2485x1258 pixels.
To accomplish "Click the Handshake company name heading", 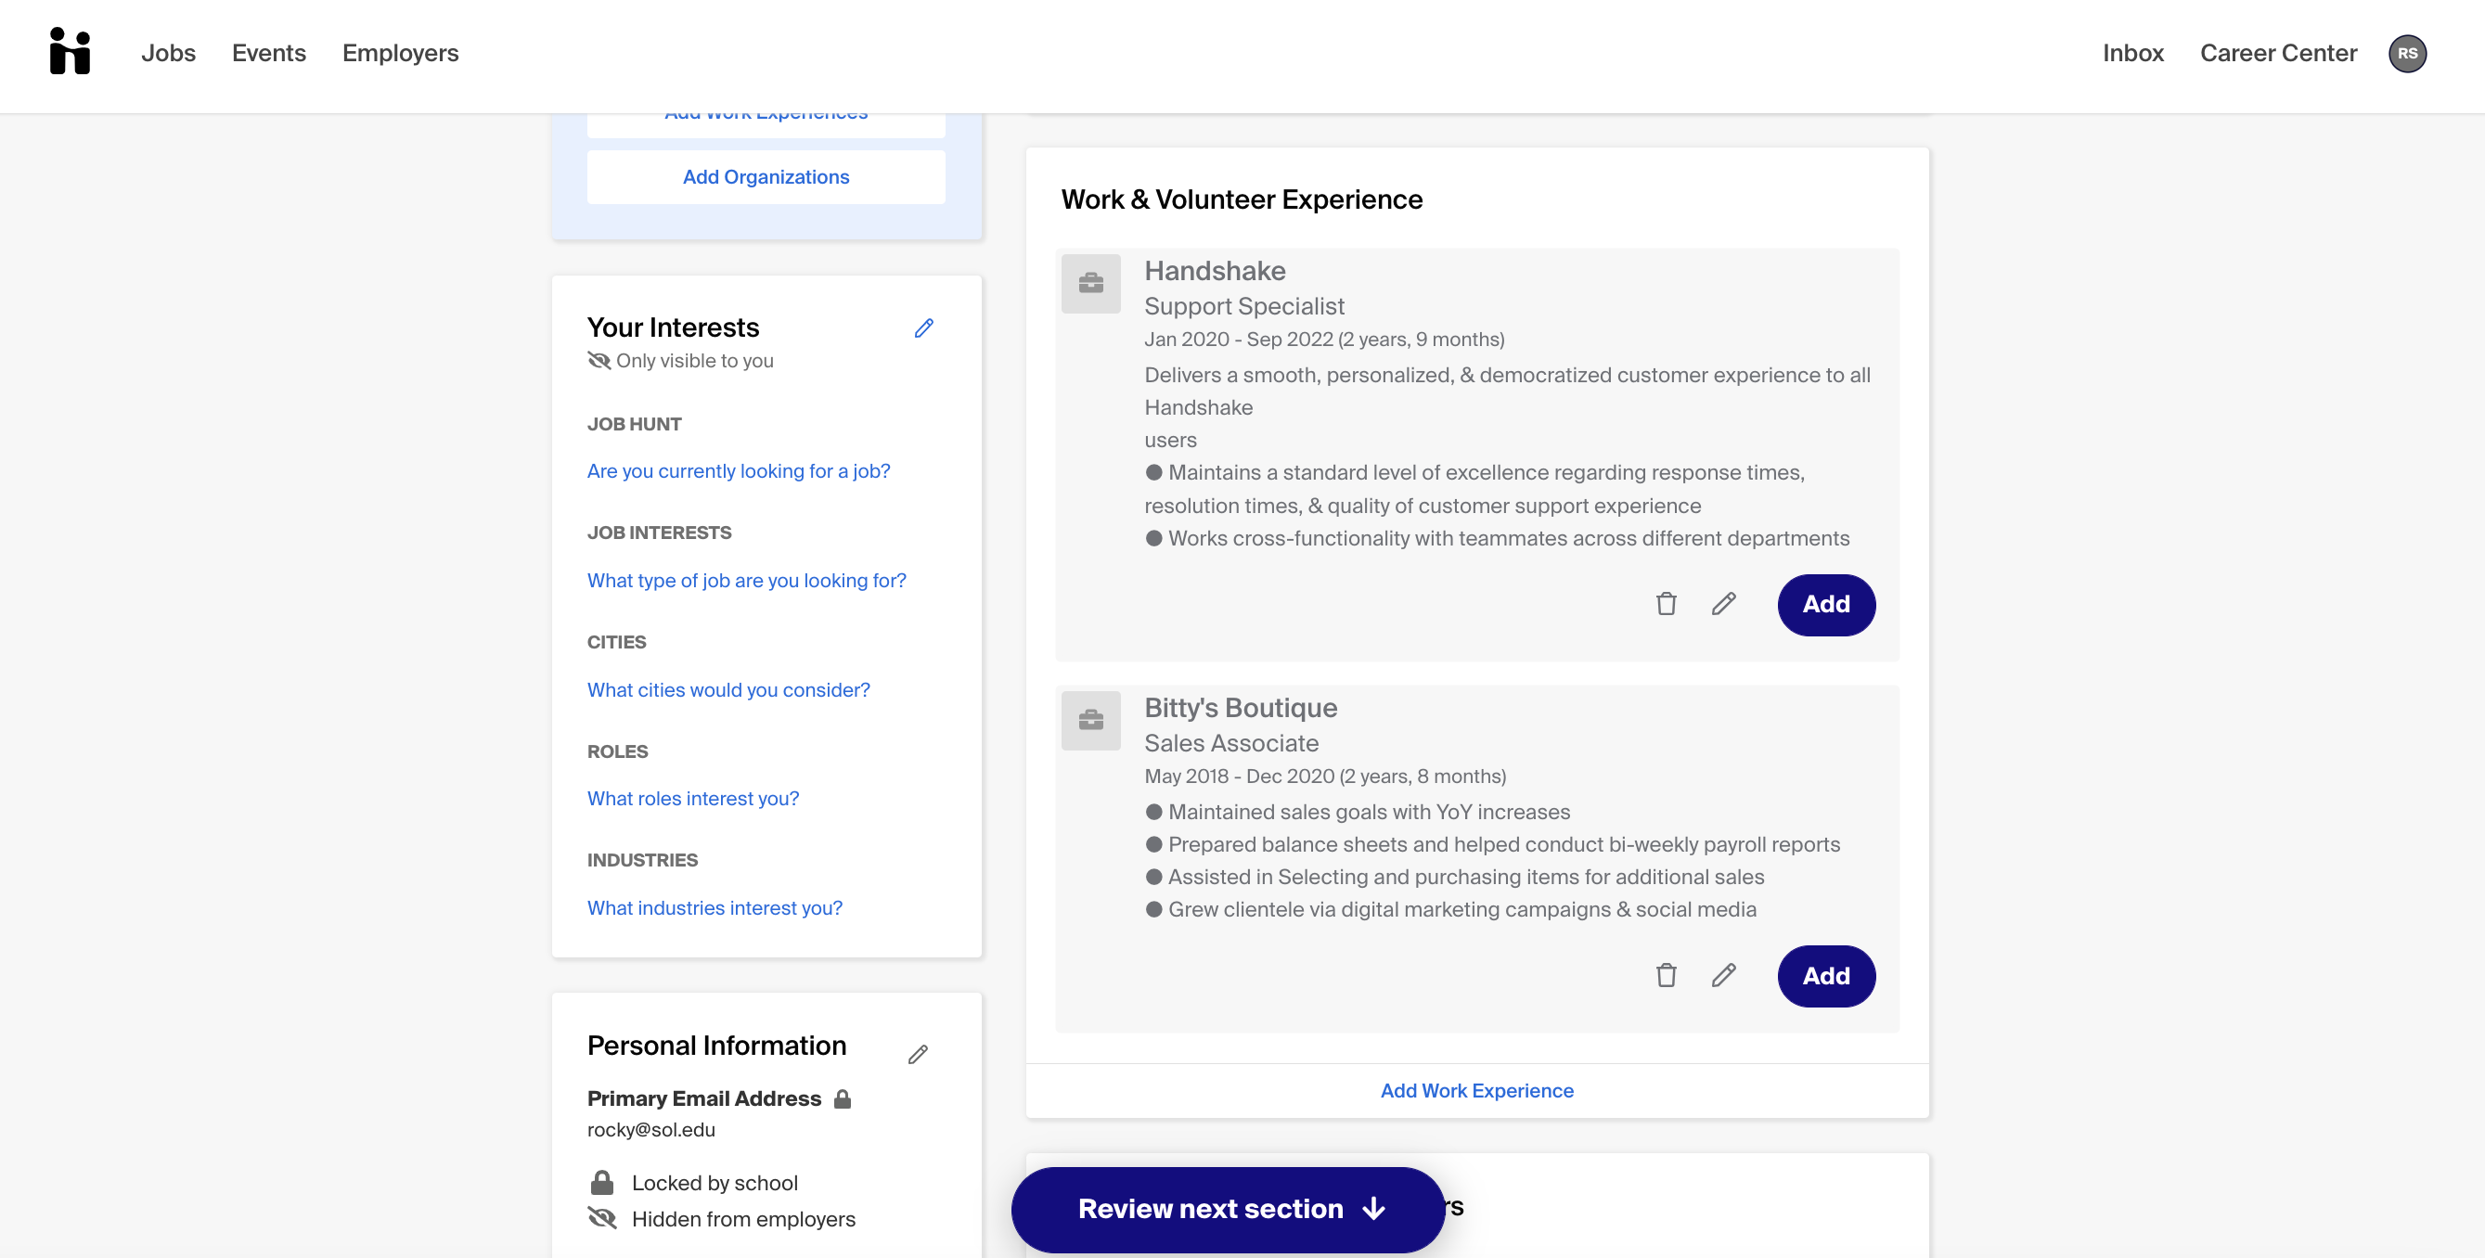I will [x=1215, y=271].
